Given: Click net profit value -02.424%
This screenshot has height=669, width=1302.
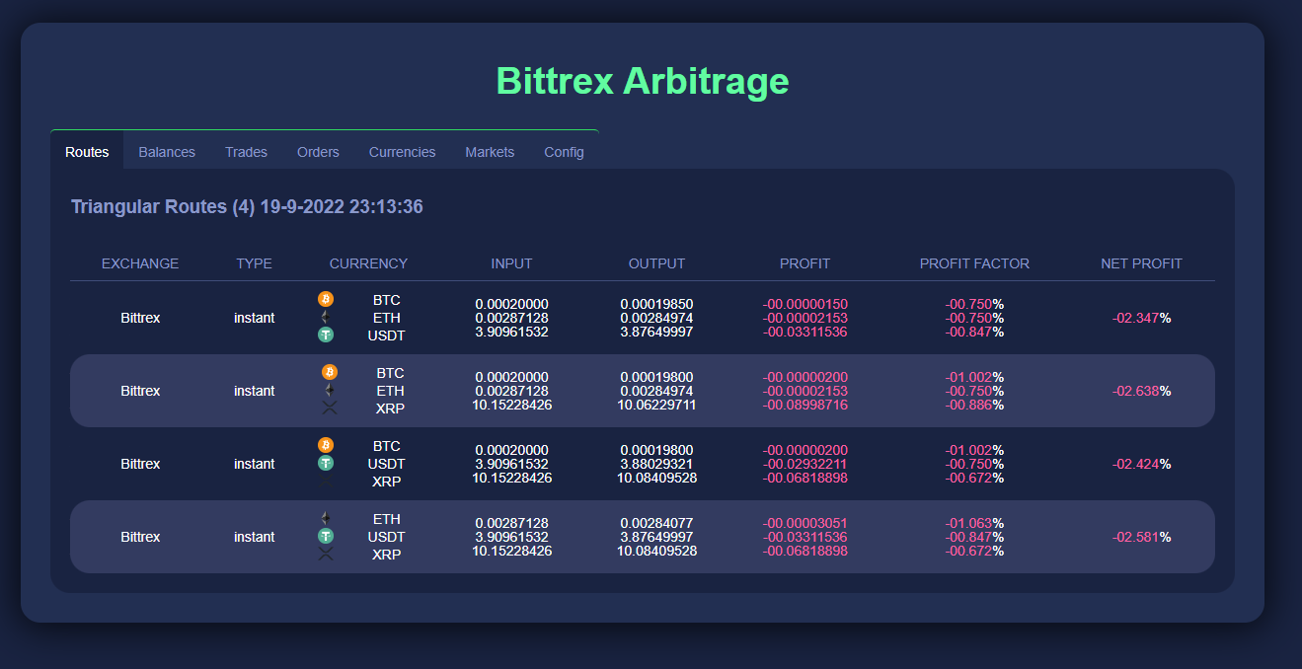Looking at the screenshot, I should (1141, 464).
